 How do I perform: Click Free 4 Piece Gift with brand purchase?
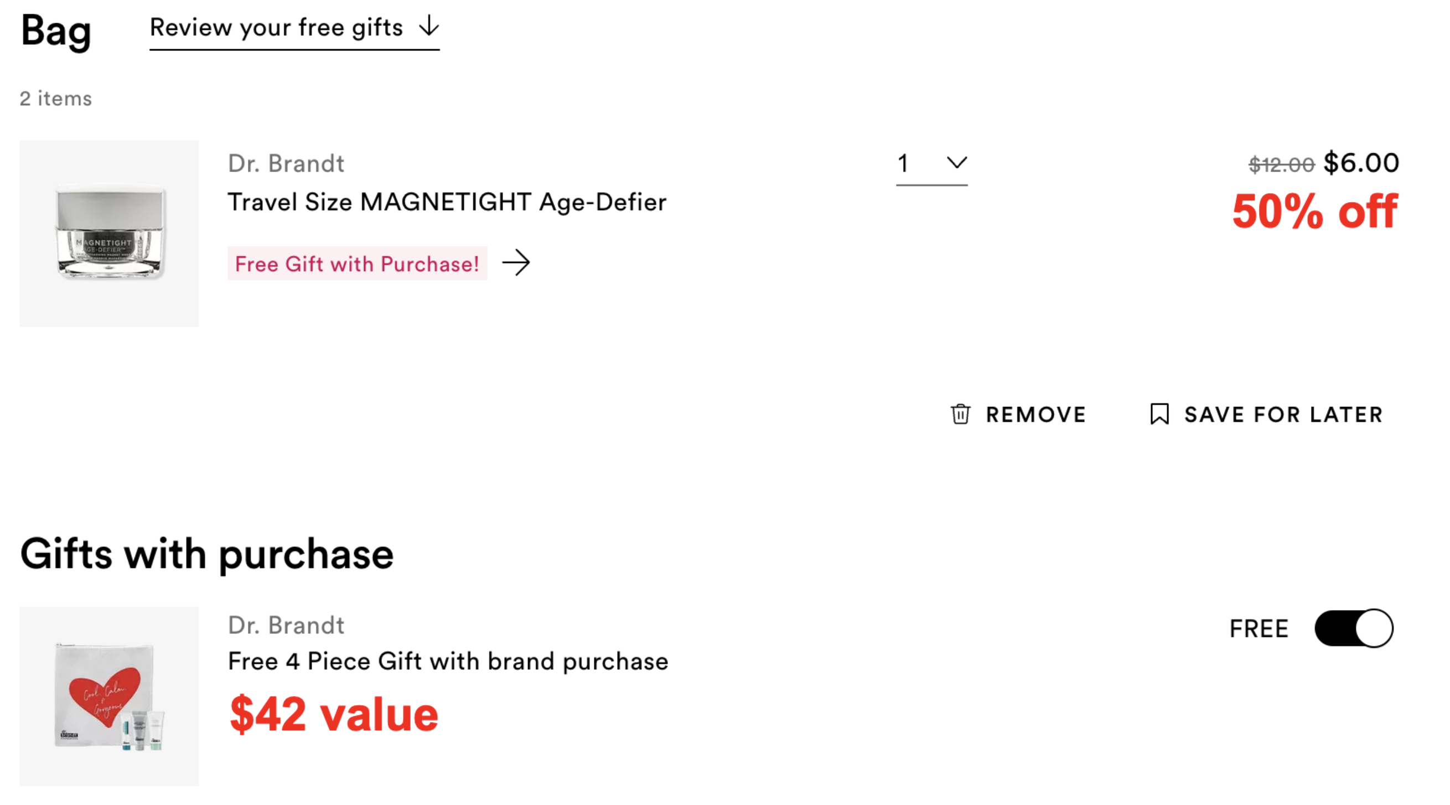point(448,662)
